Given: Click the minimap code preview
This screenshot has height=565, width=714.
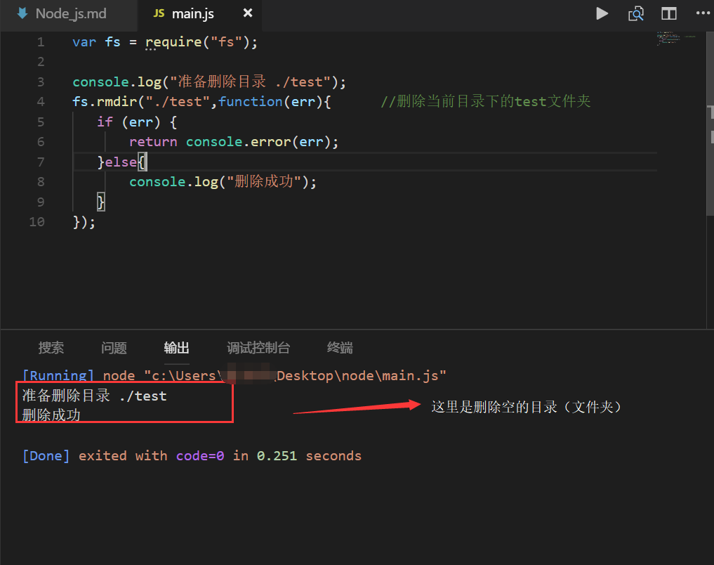Looking at the screenshot, I should (674, 38).
